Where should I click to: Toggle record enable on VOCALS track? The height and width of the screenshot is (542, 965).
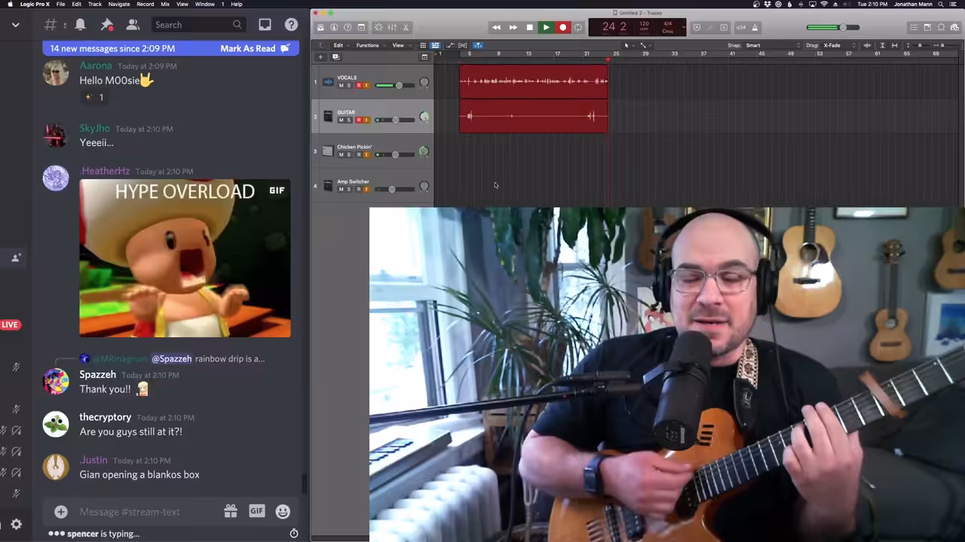coord(358,85)
